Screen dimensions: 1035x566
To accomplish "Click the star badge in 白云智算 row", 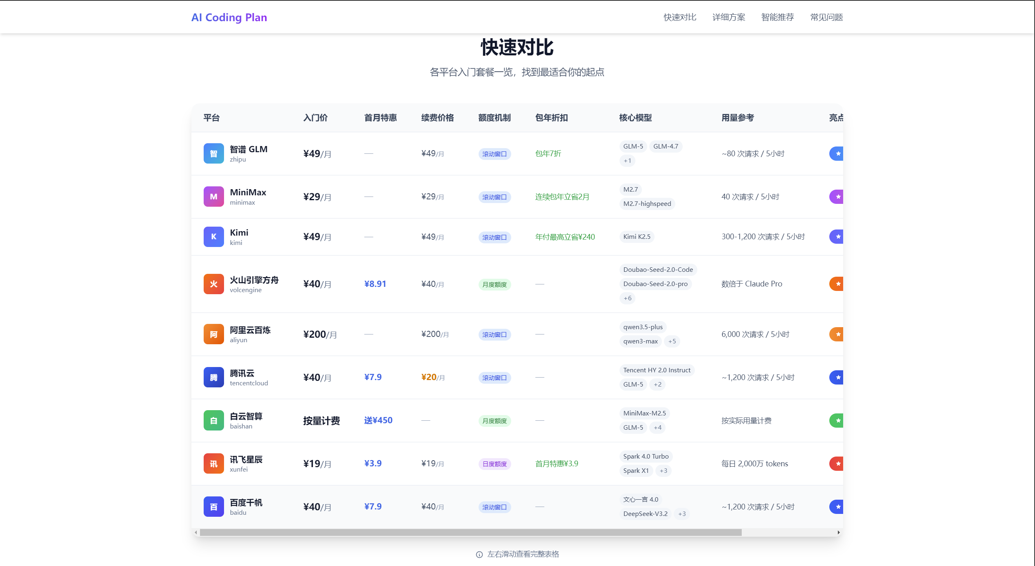I will pyautogui.click(x=837, y=420).
